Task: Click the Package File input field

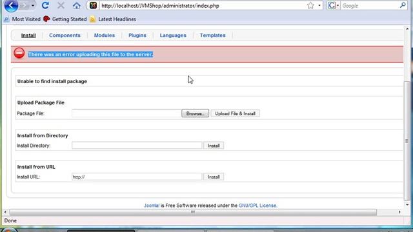Action: [126, 113]
